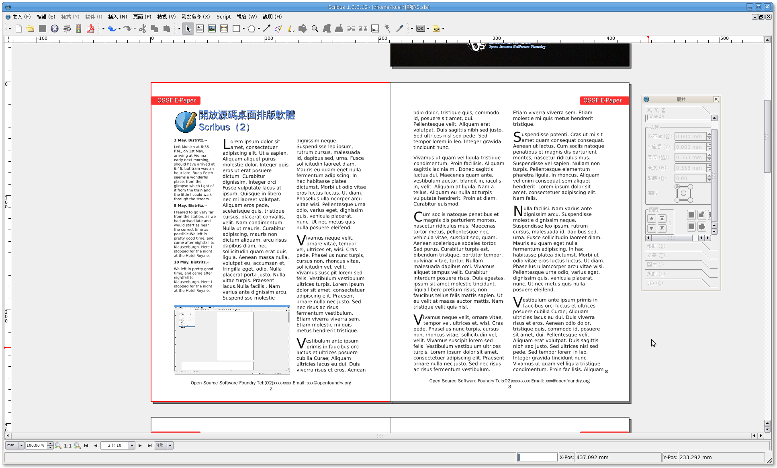
Task: Select the center basepoint radio button
Action: 683,193
